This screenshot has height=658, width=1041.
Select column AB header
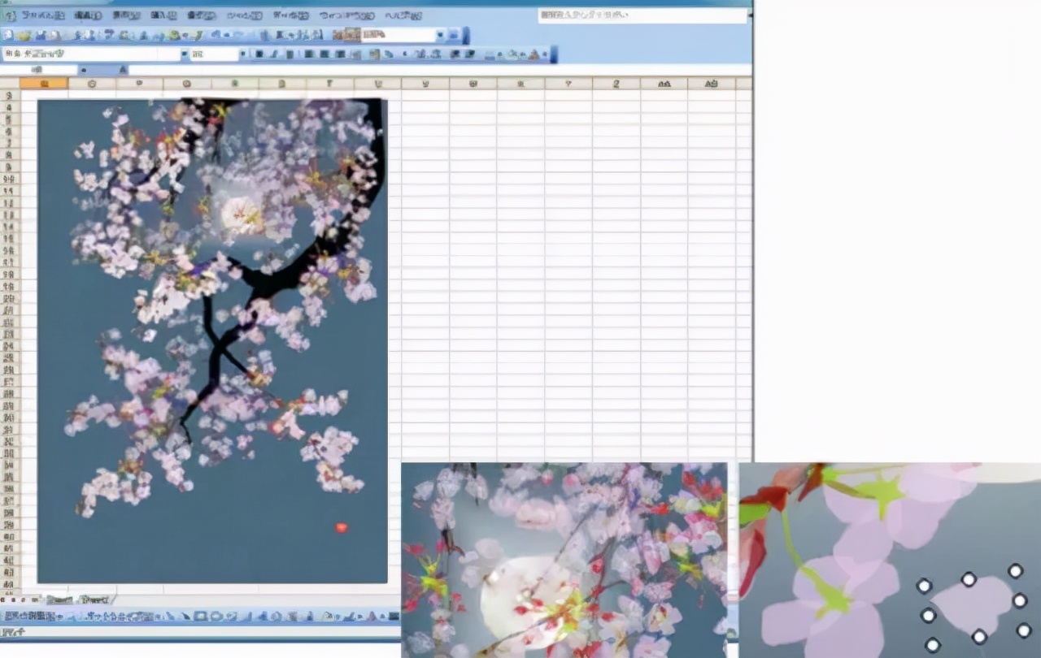coord(712,84)
